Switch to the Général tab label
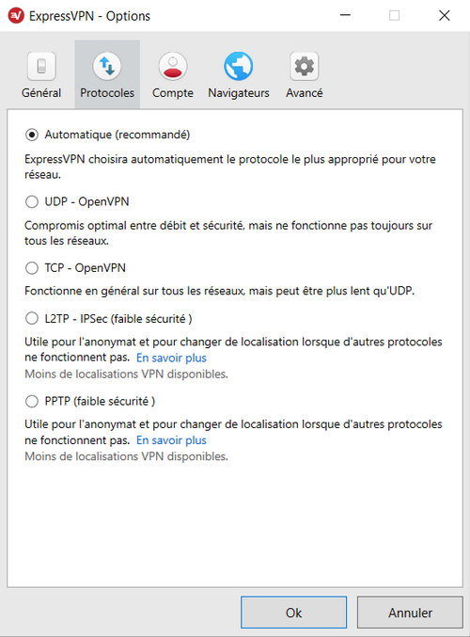The height and width of the screenshot is (637, 470). (41, 93)
